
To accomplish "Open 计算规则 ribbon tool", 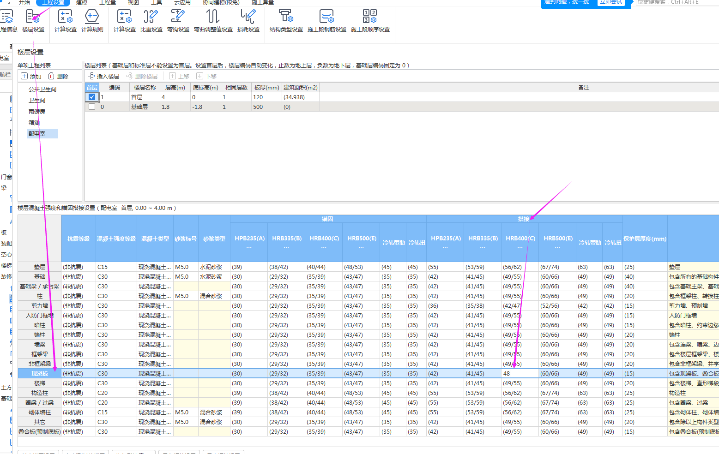I will 92,21.
